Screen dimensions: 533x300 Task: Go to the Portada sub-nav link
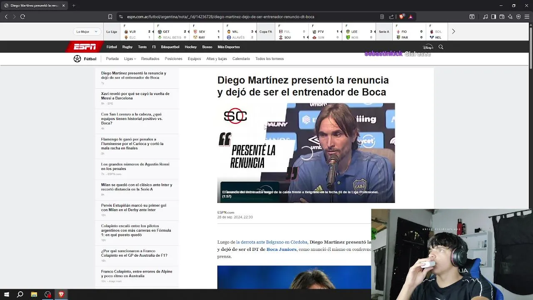tap(112, 59)
